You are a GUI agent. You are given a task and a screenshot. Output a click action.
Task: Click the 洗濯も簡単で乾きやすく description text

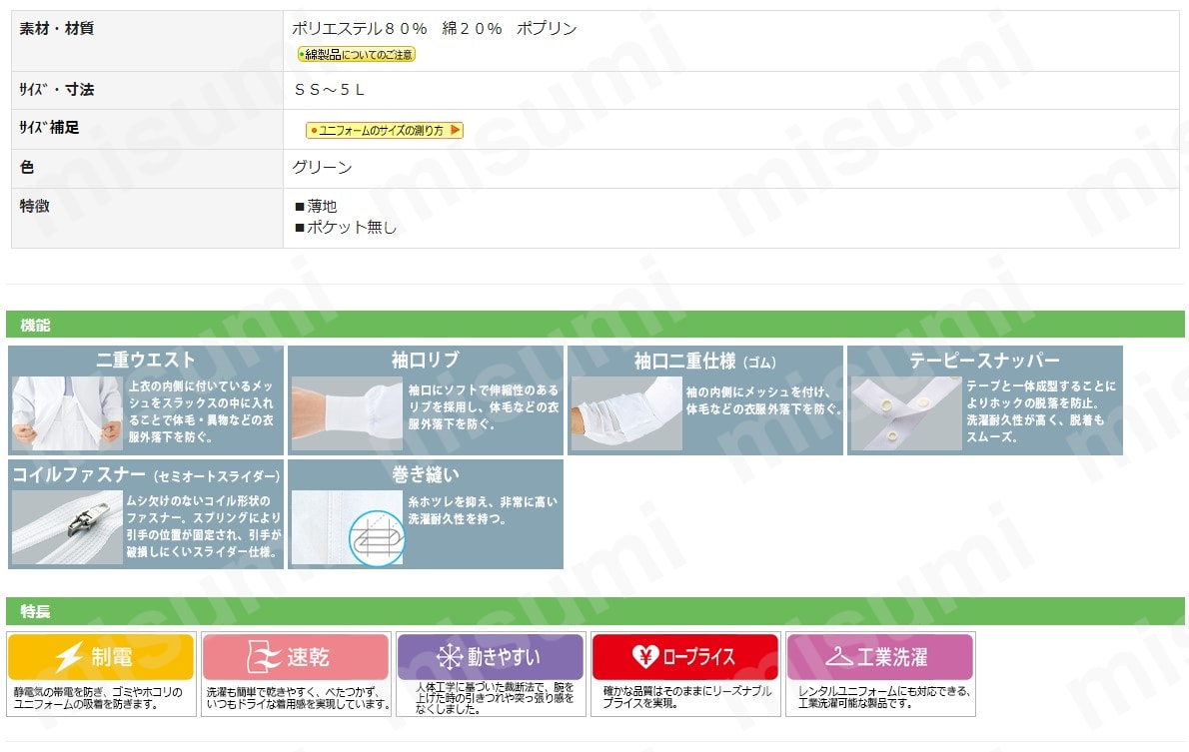(x=298, y=698)
